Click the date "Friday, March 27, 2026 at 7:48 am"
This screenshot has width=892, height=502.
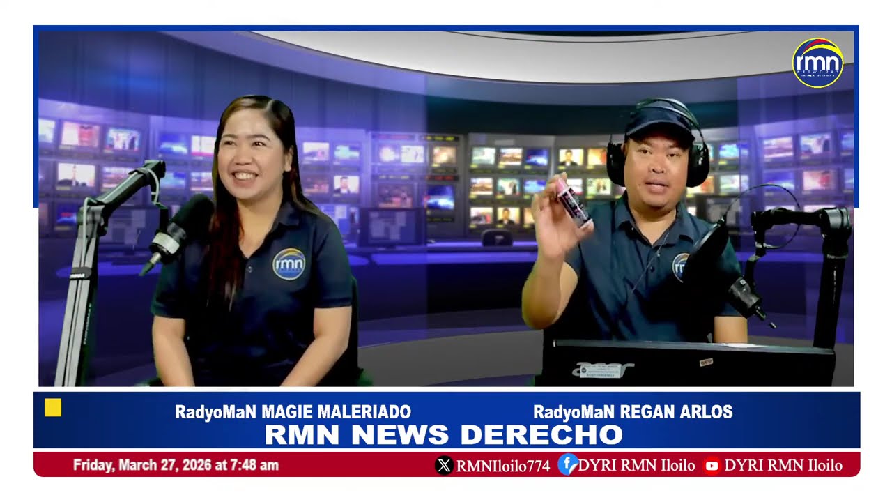pyautogui.click(x=176, y=465)
